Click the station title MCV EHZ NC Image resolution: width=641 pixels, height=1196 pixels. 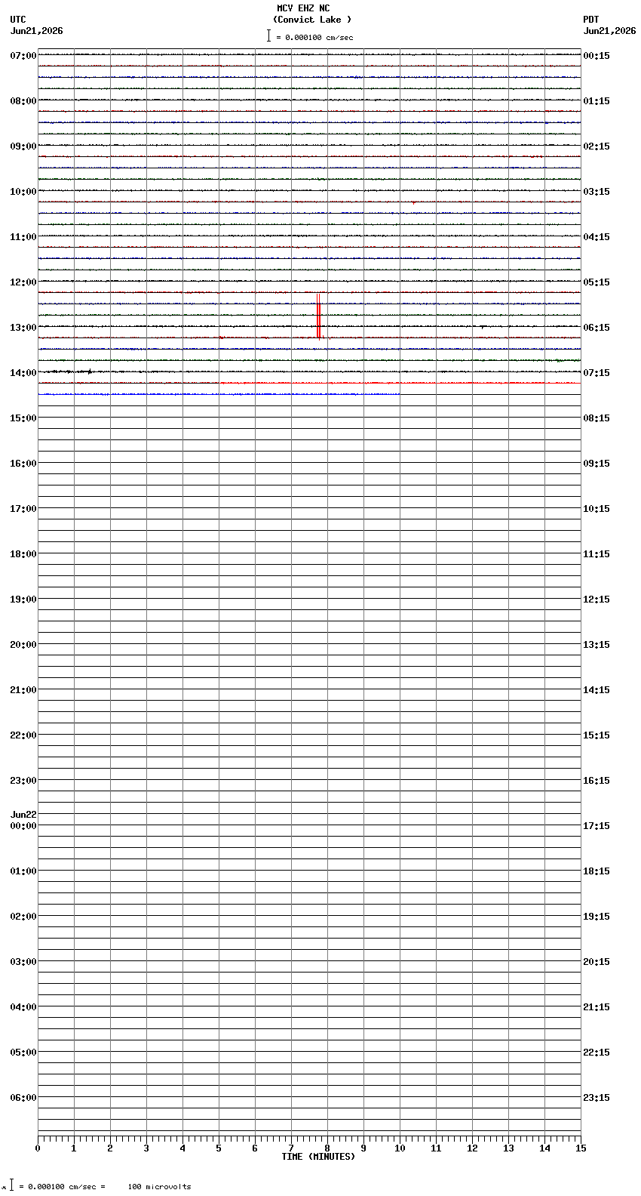point(303,8)
